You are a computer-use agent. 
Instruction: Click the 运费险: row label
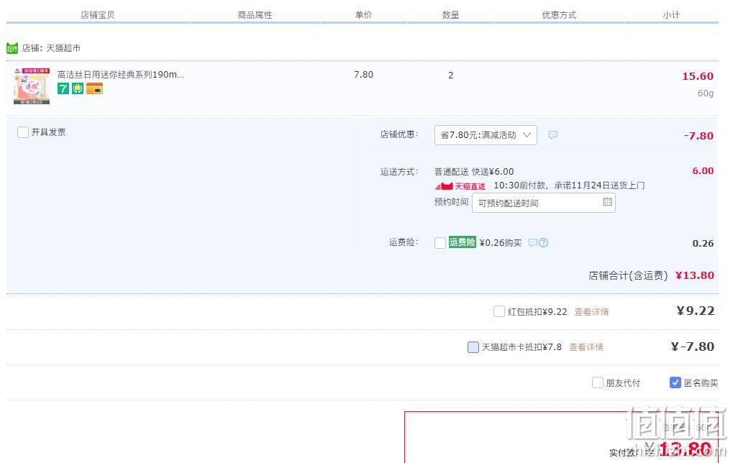(x=404, y=242)
